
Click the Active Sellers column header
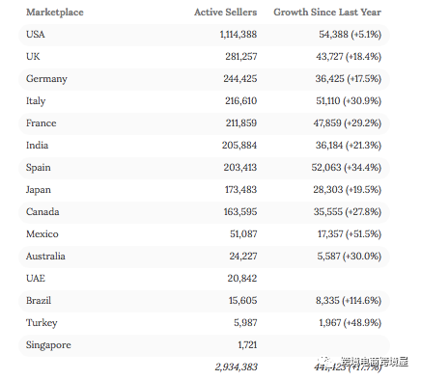(226, 13)
